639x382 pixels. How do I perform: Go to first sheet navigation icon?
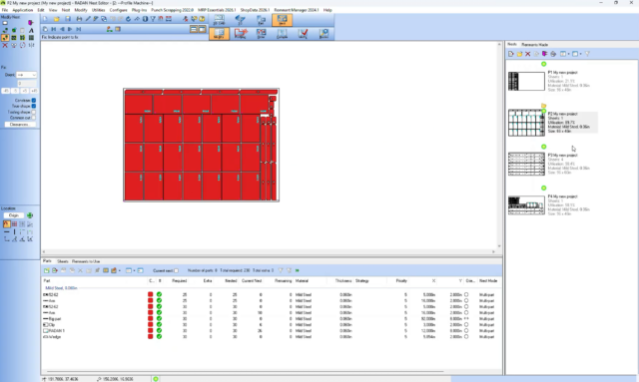point(53,29)
